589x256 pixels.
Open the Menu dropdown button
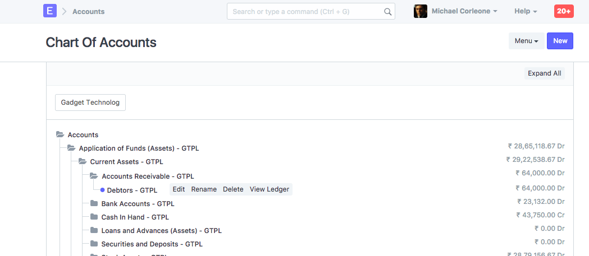click(526, 41)
